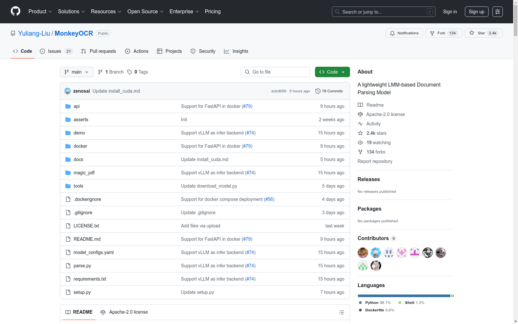This screenshot has width=518, height=324.
Task: Fork the repository using Fork button
Action: tap(444, 33)
